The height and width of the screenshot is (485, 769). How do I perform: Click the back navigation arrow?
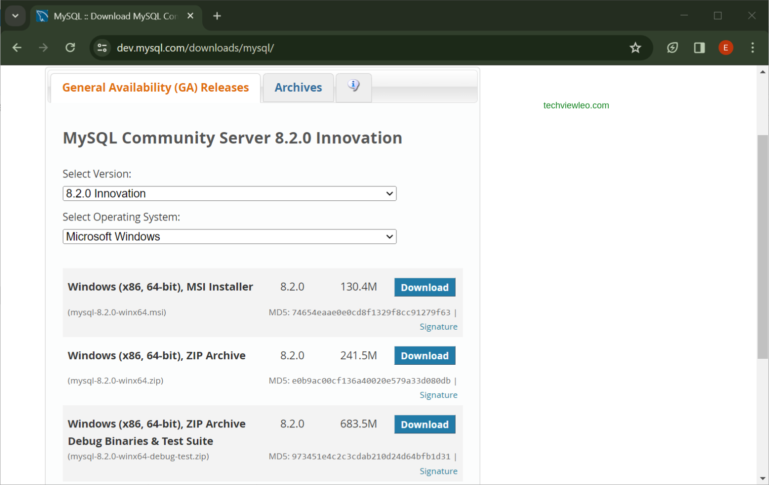click(17, 48)
